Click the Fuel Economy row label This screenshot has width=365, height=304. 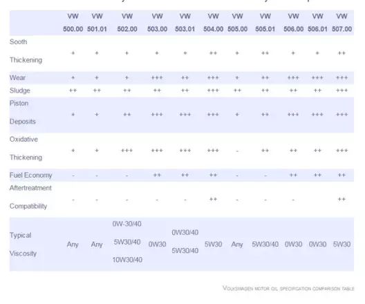(30, 175)
